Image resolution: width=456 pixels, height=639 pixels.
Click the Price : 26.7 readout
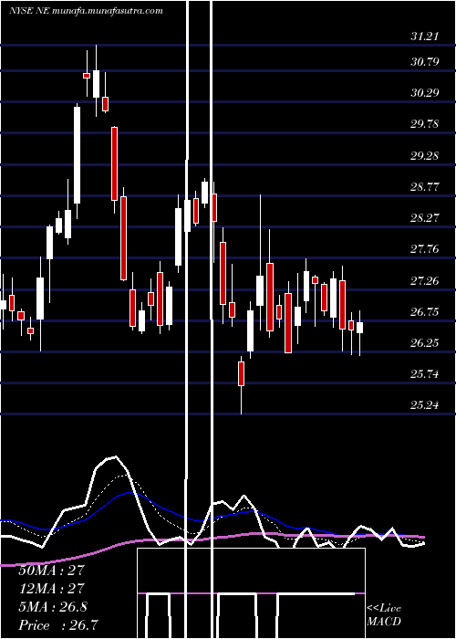[x=57, y=624]
